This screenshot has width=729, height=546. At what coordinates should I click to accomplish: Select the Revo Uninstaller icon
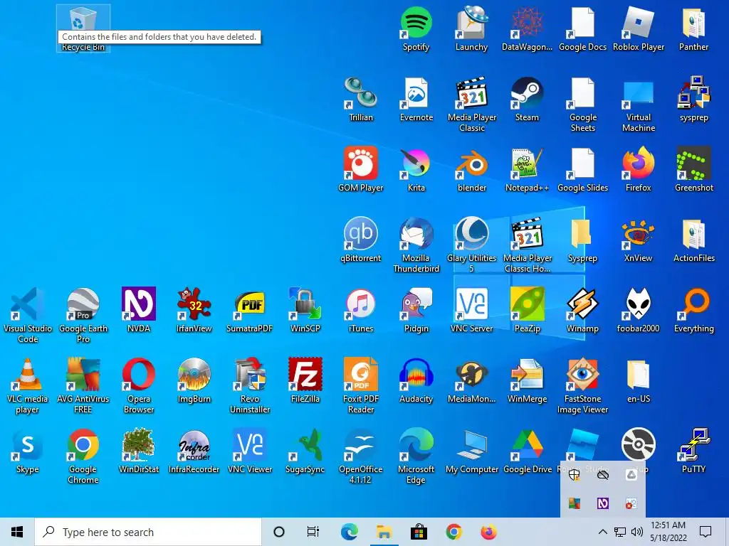(250, 386)
